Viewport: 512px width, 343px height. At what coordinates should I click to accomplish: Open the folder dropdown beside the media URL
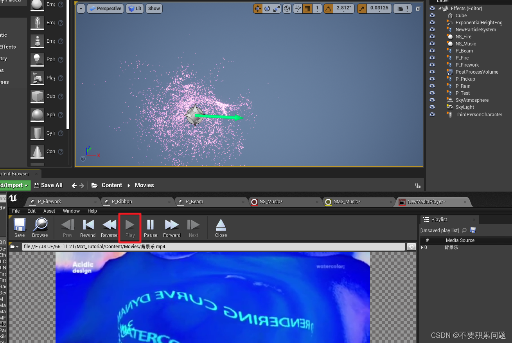pyautogui.click(x=14, y=247)
